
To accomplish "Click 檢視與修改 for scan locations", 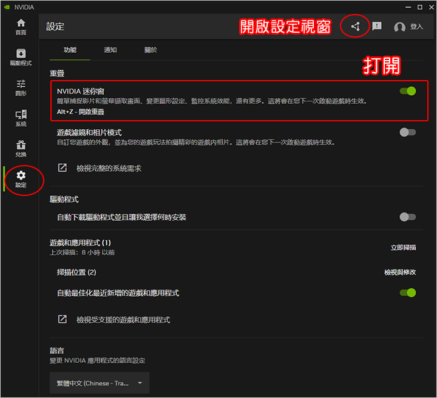I will tap(400, 272).
